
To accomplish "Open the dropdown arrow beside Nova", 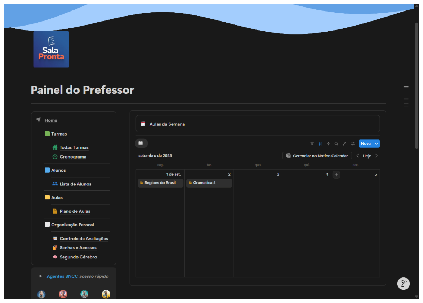I will point(377,144).
